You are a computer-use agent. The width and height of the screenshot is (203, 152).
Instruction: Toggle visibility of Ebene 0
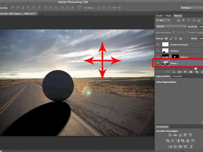pos(158,57)
